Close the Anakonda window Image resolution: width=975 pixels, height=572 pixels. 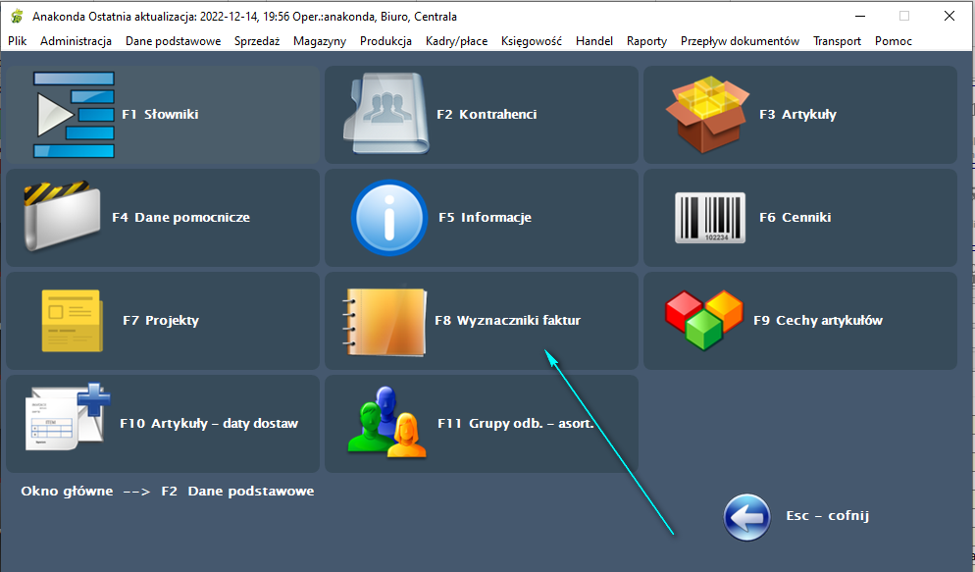(x=949, y=16)
